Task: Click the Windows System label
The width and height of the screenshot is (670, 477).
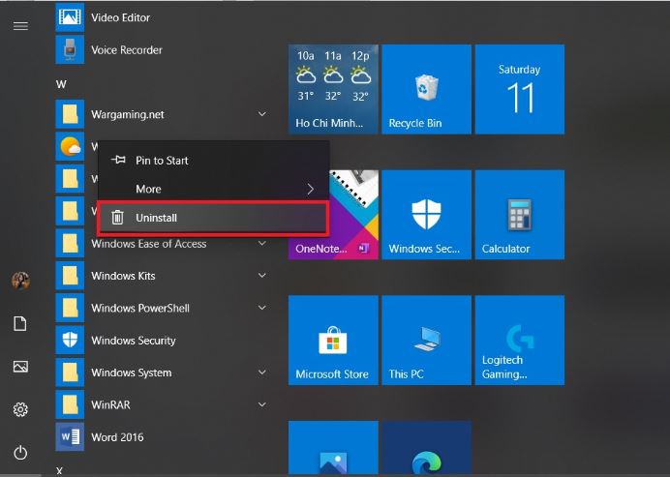Action: pos(131,373)
